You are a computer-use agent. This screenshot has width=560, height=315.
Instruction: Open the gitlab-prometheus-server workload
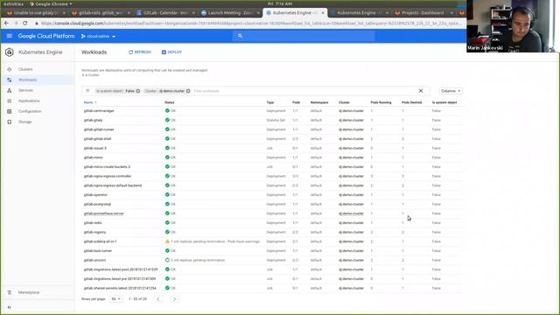point(103,213)
